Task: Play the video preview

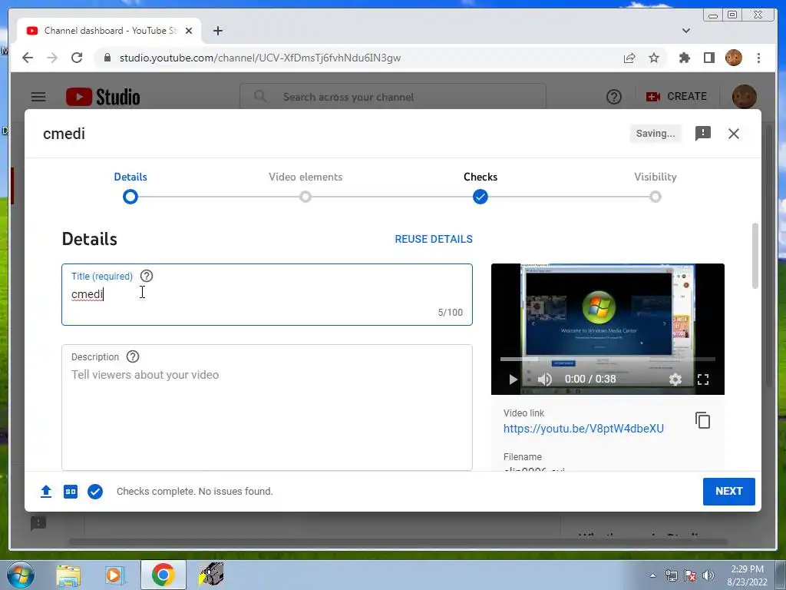Action: (512, 380)
